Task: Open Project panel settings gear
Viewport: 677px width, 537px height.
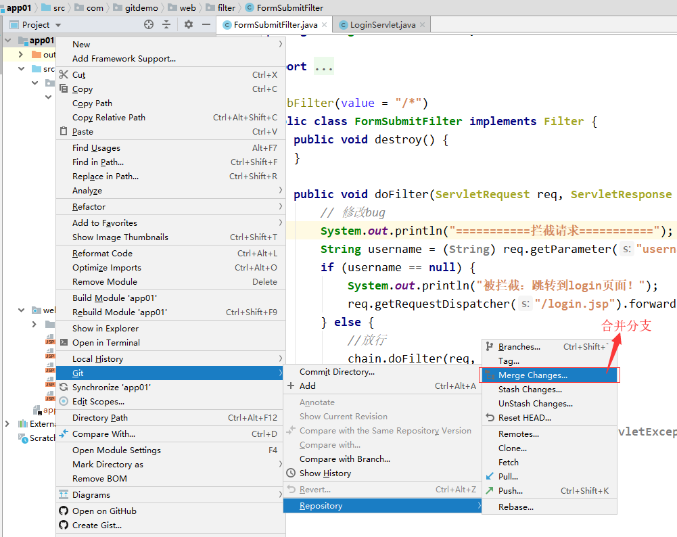Action: 188,24
